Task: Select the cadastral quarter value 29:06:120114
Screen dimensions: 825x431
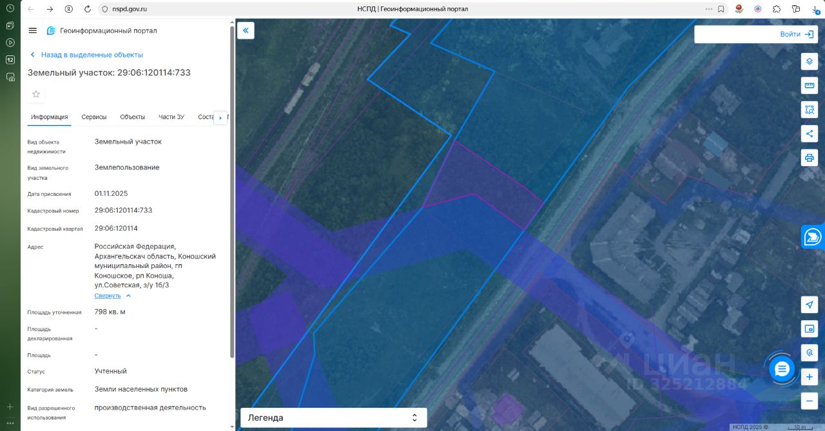Action: pyautogui.click(x=116, y=229)
